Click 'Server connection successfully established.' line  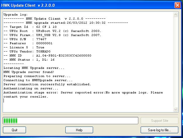tap(47, 84)
